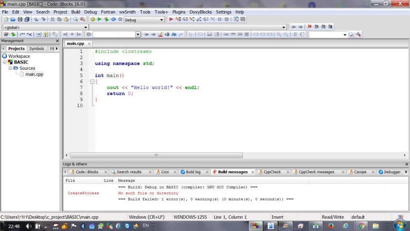This screenshot has width=410, height=231.
Task: Click the Build and run icon
Action: click(x=107, y=19)
